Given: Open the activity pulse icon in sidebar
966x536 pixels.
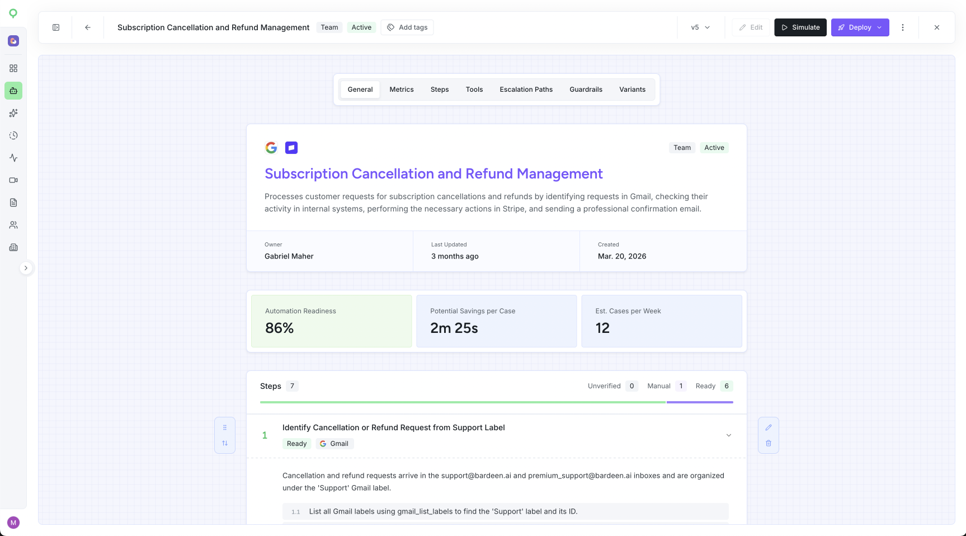Looking at the screenshot, I should [13, 158].
